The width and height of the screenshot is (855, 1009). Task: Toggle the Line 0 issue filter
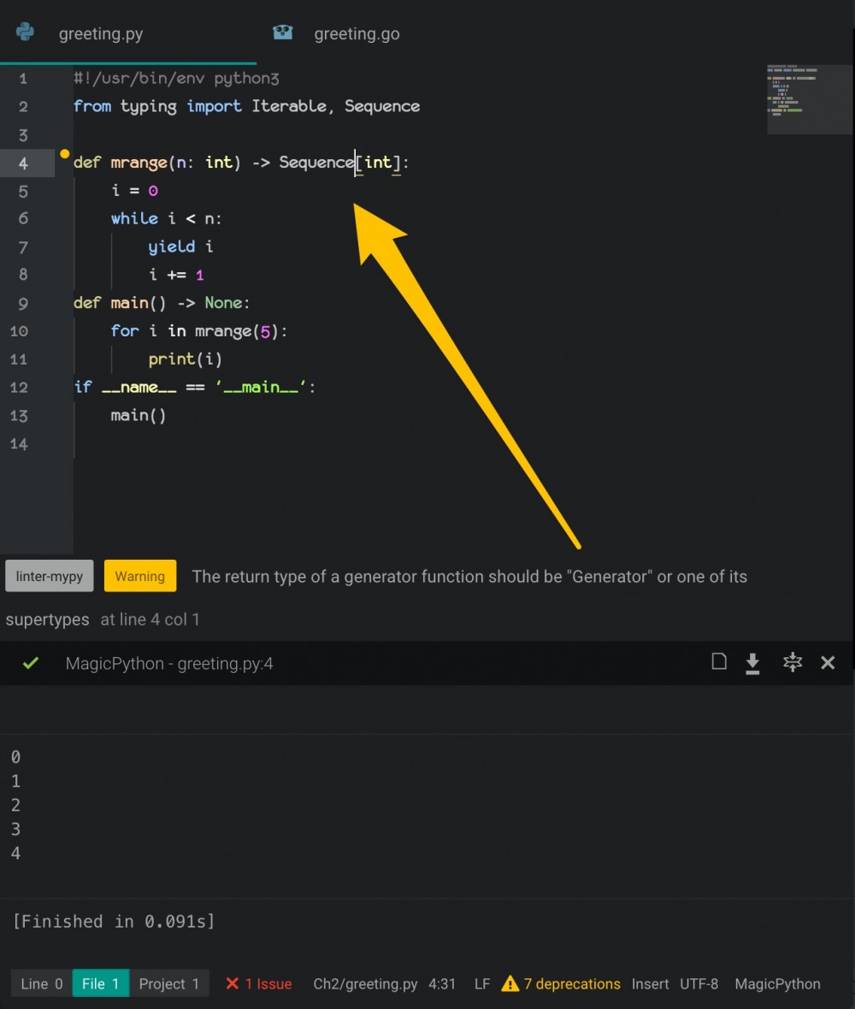[x=40, y=983]
